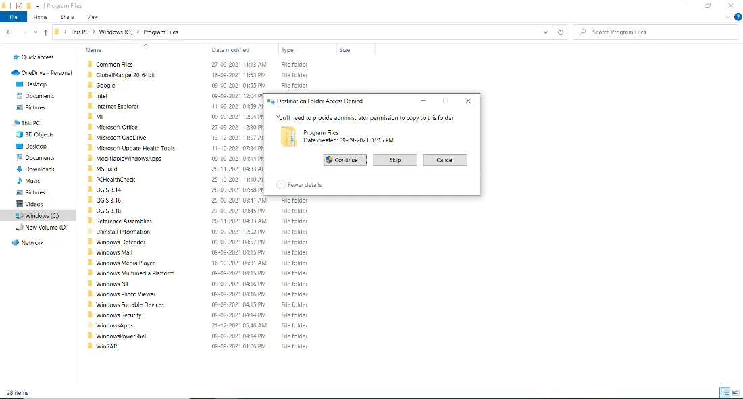
Task: Select the Windows Security folder
Action: (118, 315)
